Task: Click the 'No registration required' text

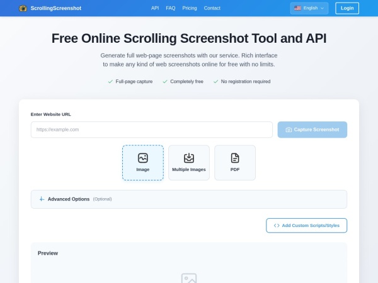Action: (246, 82)
